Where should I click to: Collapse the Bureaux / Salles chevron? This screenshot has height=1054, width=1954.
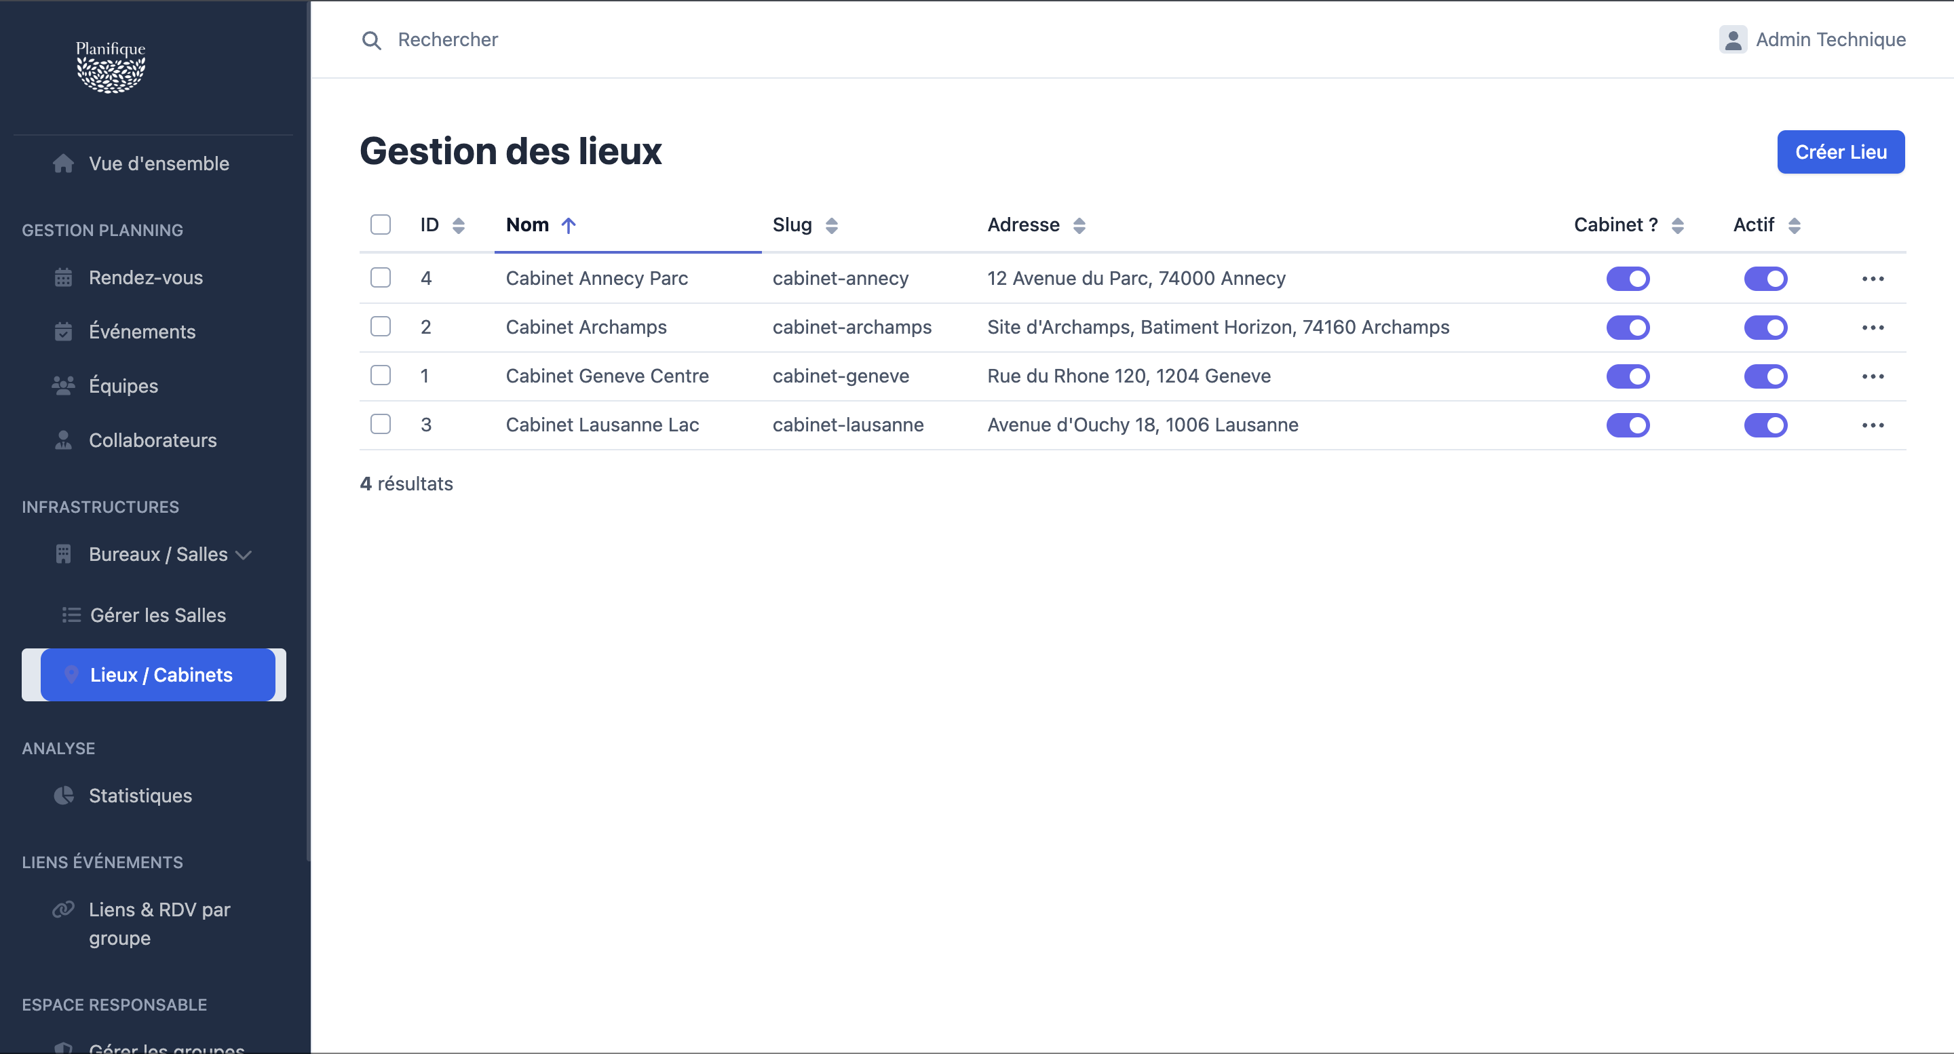(x=244, y=555)
